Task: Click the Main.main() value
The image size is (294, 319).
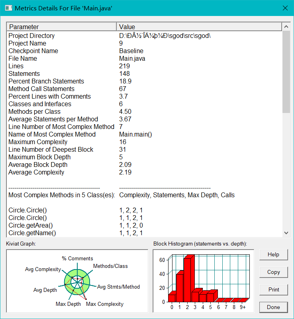Action: [x=135, y=134]
